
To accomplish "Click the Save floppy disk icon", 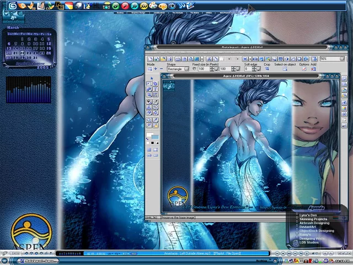I will coord(169,59).
